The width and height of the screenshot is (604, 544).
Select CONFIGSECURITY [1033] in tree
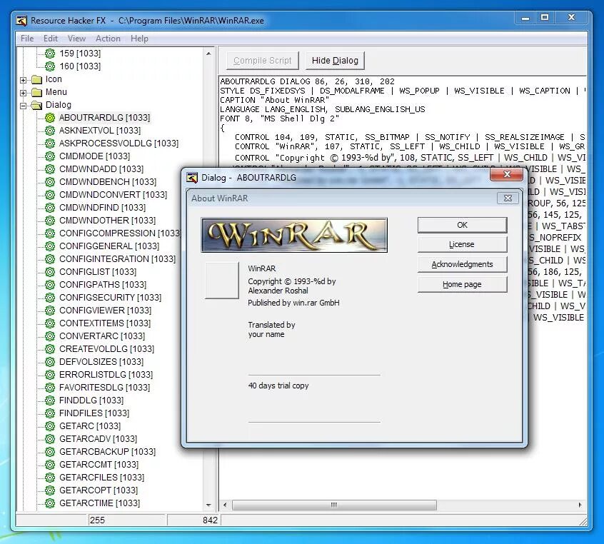(x=110, y=298)
